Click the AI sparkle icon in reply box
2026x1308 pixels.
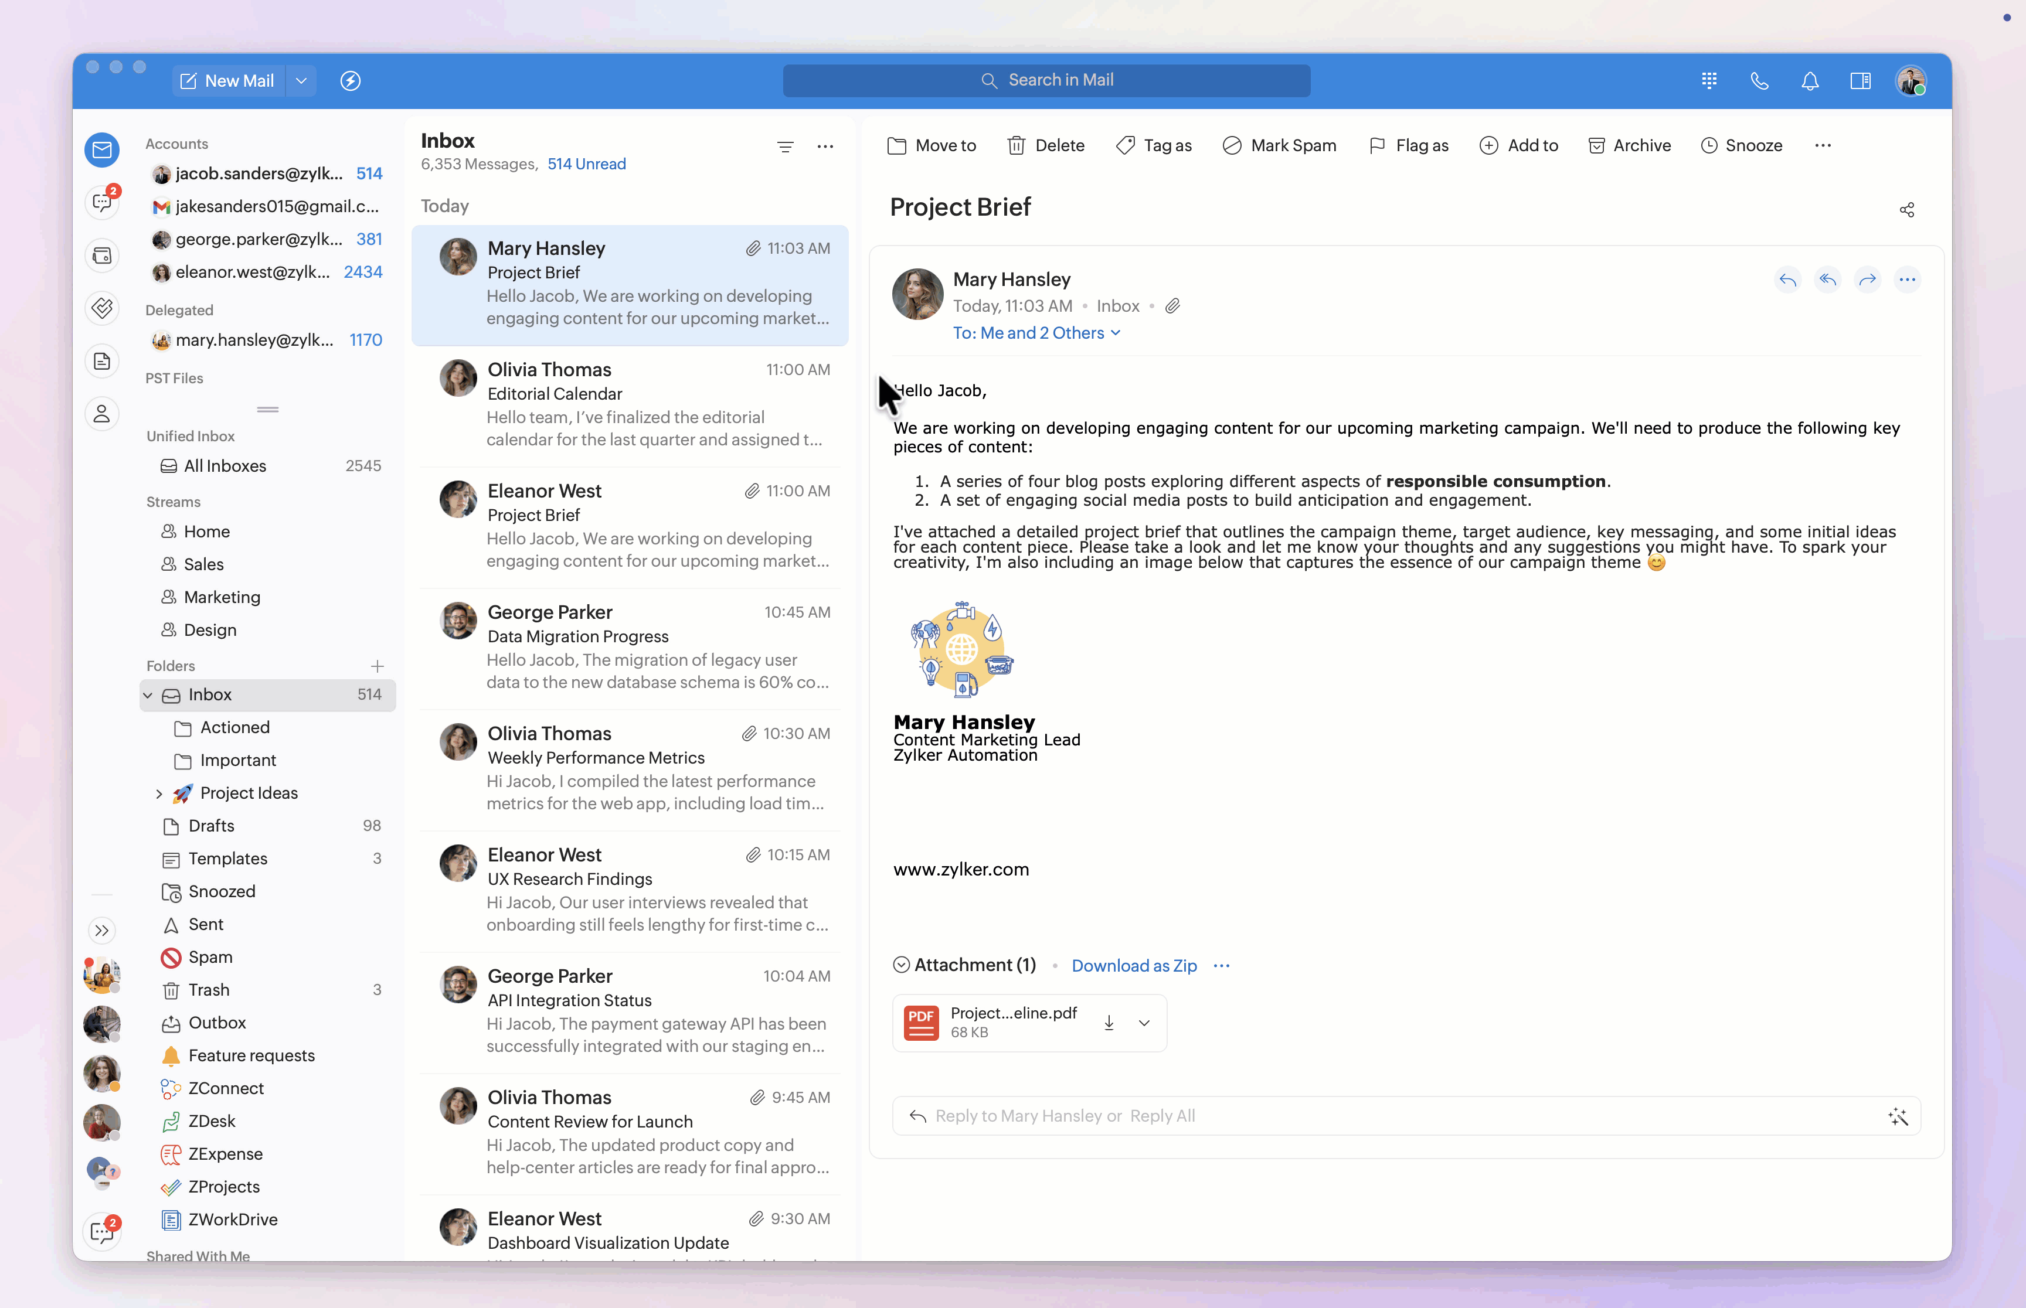(x=1898, y=1116)
